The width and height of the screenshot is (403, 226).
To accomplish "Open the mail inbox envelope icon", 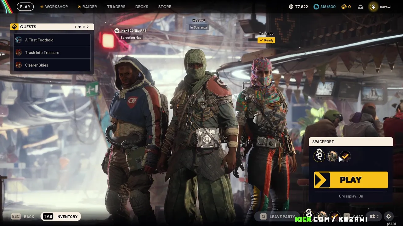I will pos(360,7).
